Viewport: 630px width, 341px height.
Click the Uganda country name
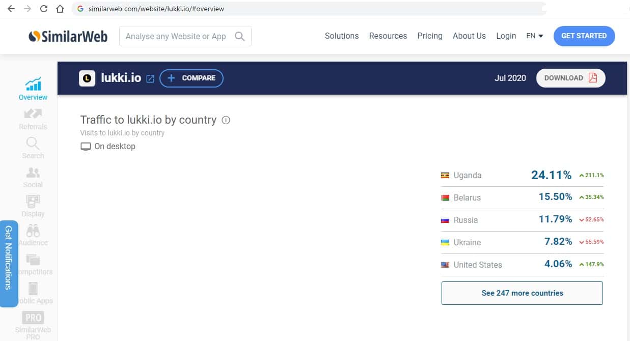[468, 175]
